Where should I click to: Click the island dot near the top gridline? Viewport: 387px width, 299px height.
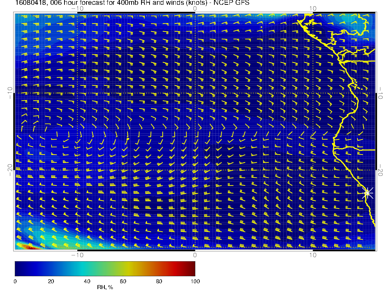pyautogui.click(x=261, y=27)
